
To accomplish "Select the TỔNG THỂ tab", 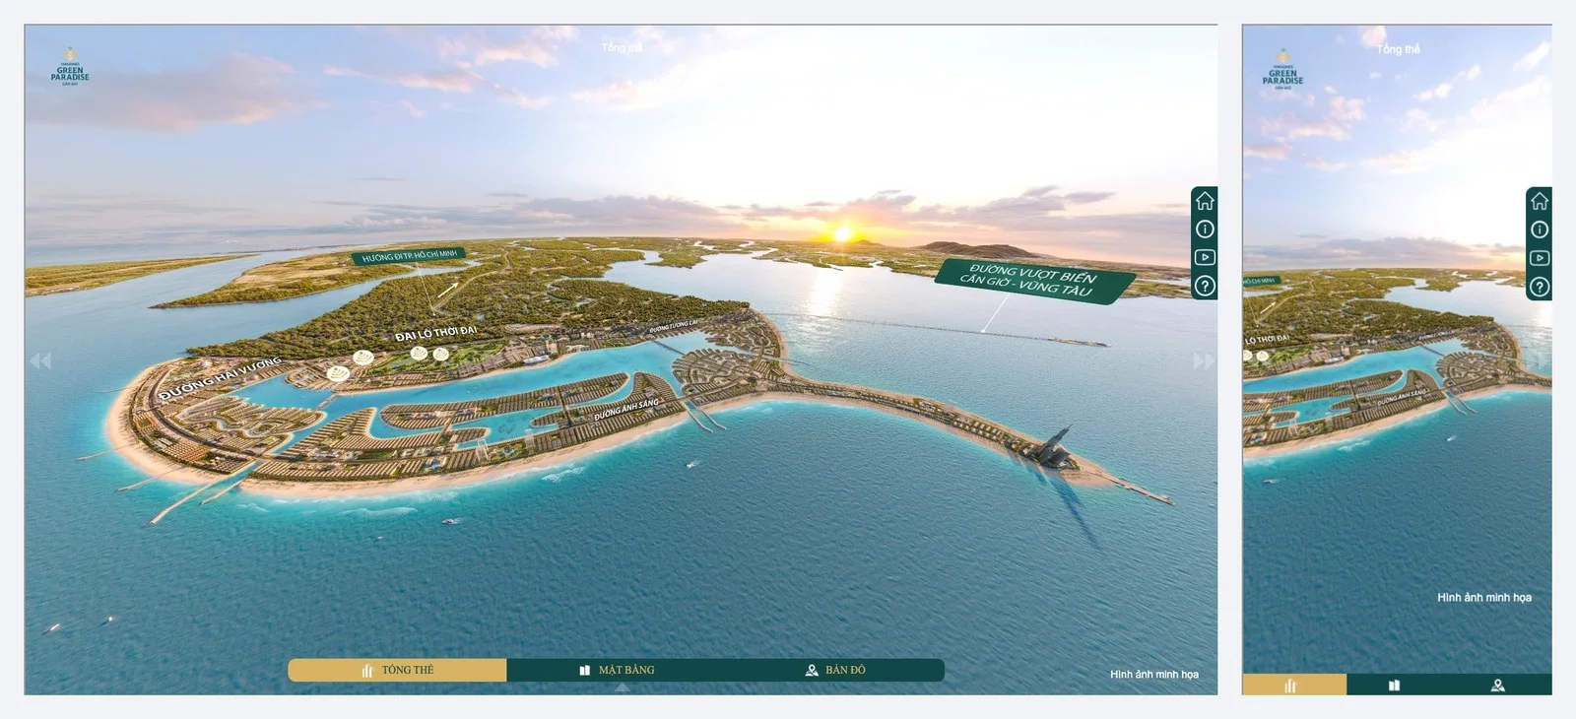I will tap(397, 671).
